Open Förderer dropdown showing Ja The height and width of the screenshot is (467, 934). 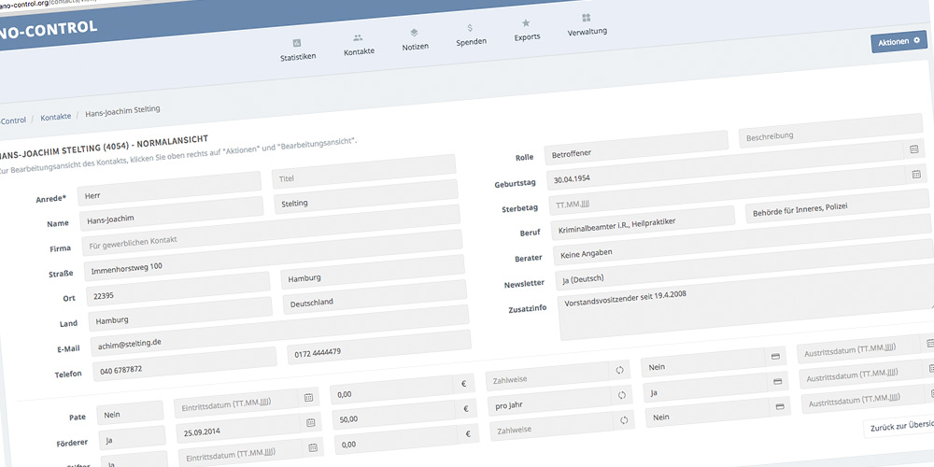133,438
